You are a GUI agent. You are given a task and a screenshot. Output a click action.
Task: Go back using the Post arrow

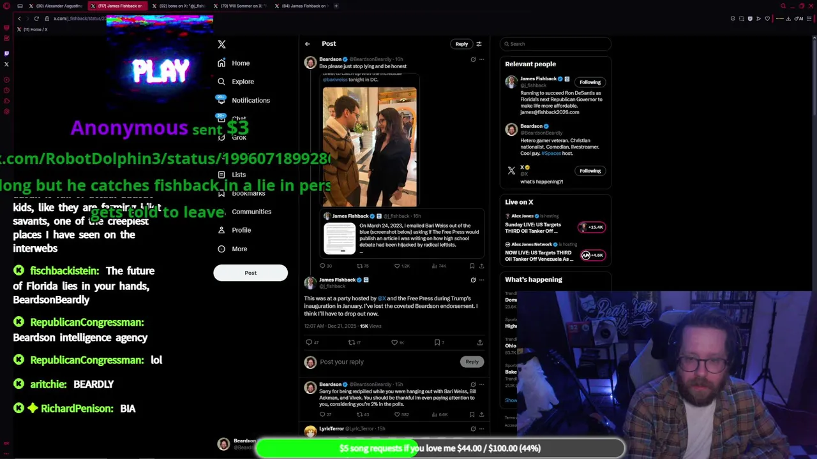click(307, 44)
